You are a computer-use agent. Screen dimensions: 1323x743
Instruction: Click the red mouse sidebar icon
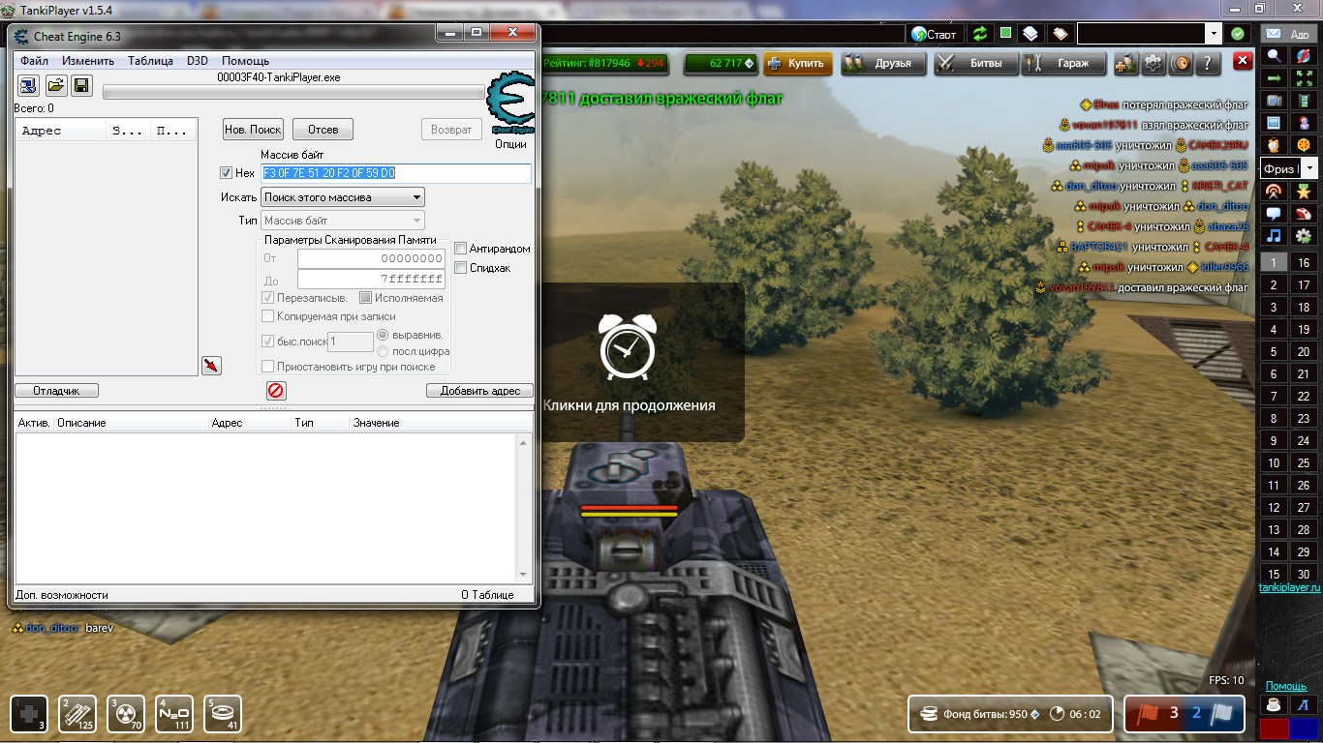point(1304,213)
